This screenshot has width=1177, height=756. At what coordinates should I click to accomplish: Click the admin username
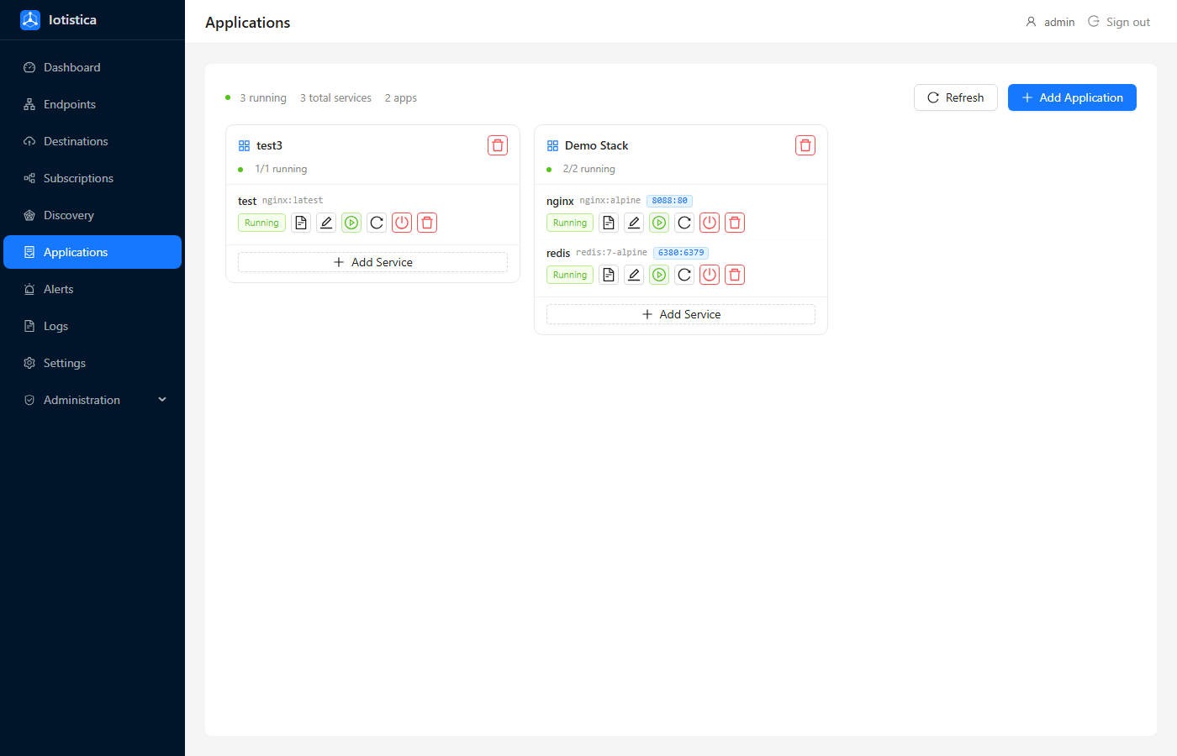click(x=1059, y=23)
